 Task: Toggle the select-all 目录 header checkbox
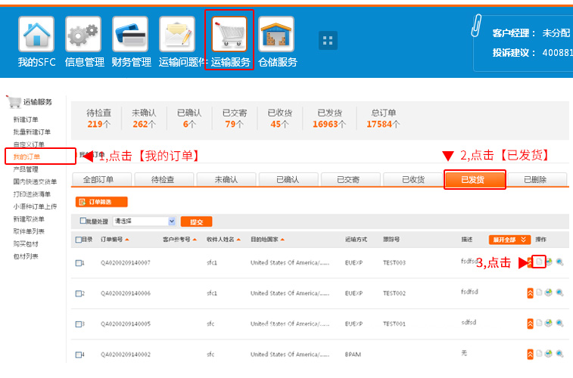coord(79,240)
